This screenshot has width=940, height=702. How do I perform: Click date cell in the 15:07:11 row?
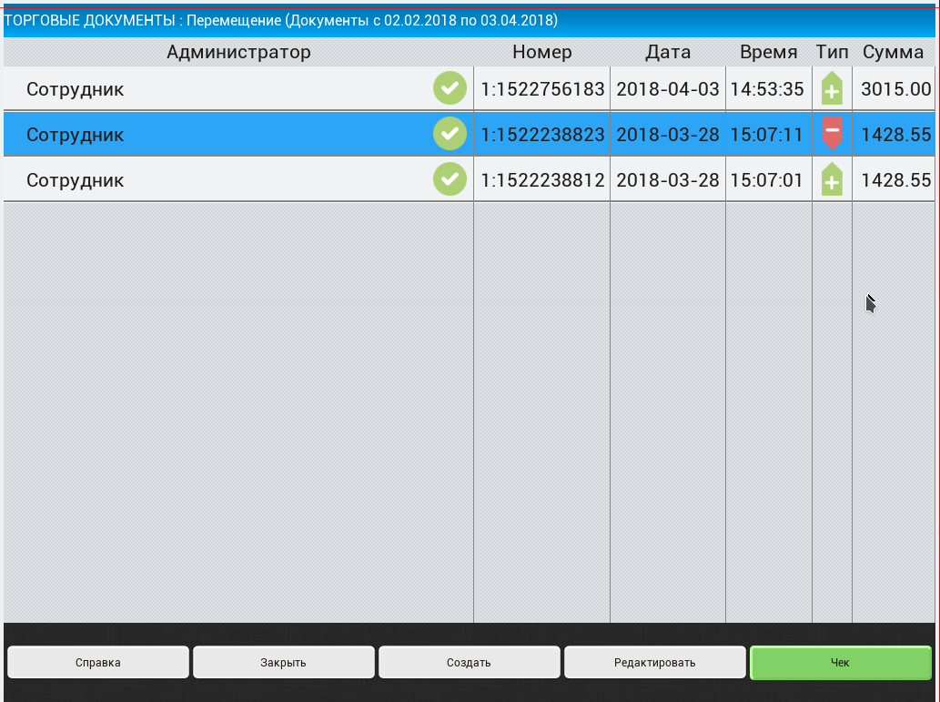pyautogui.click(x=668, y=135)
